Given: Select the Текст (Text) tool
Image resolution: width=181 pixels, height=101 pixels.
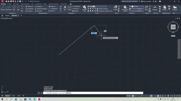Looking at the screenshot, I should (65, 8).
